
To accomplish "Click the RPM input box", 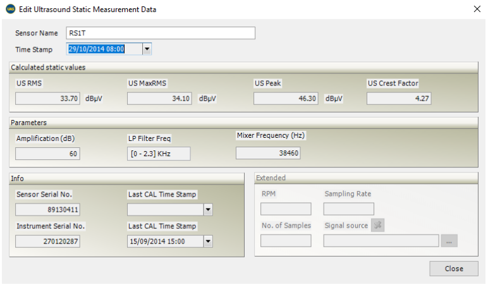I will [286, 209].
